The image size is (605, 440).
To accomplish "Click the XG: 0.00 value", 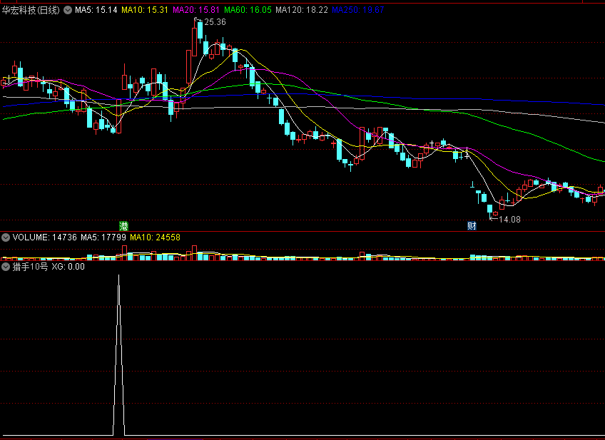I will pos(68,267).
